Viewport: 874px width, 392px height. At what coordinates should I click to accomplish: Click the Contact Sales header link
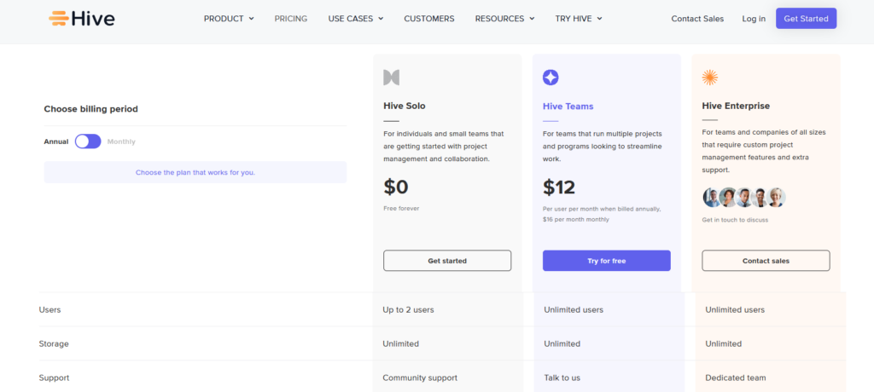coord(697,19)
